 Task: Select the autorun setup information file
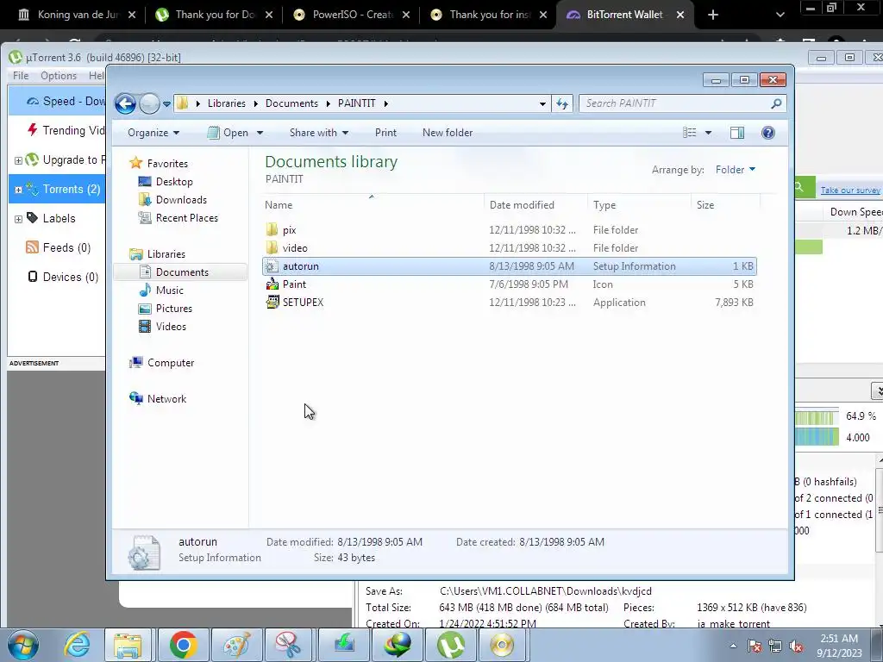(x=509, y=266)
